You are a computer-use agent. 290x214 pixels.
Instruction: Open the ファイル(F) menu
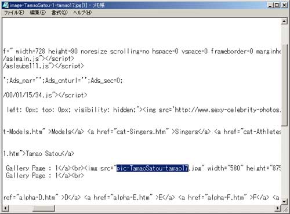(14, 13)
